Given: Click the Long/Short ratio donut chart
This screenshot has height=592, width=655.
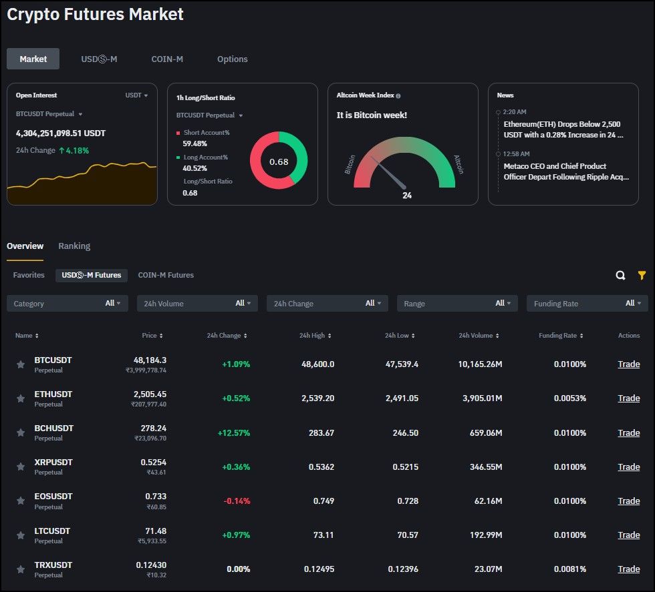Looking at the screenshot, I should coord(279,161).
